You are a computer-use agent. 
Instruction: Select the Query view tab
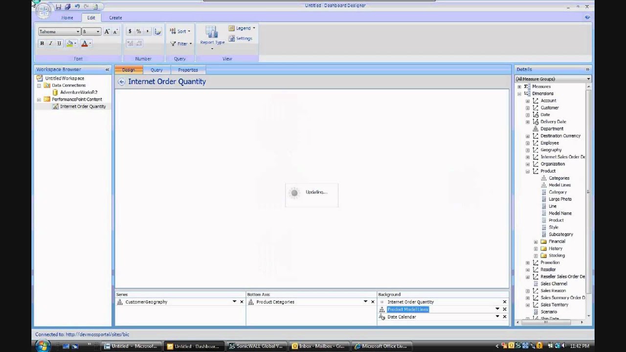pos(156,70)
